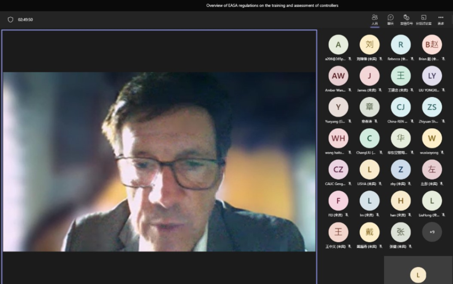The width and height of the screenshot is (453, 284).
Task: Open the Reactions (表情符号) menu
Action: pos(406,19)
